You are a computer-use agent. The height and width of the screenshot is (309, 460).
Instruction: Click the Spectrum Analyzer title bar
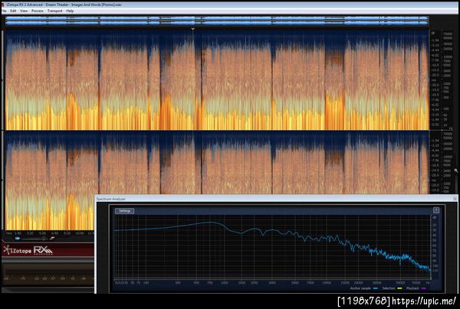click(x=276, y=199)
